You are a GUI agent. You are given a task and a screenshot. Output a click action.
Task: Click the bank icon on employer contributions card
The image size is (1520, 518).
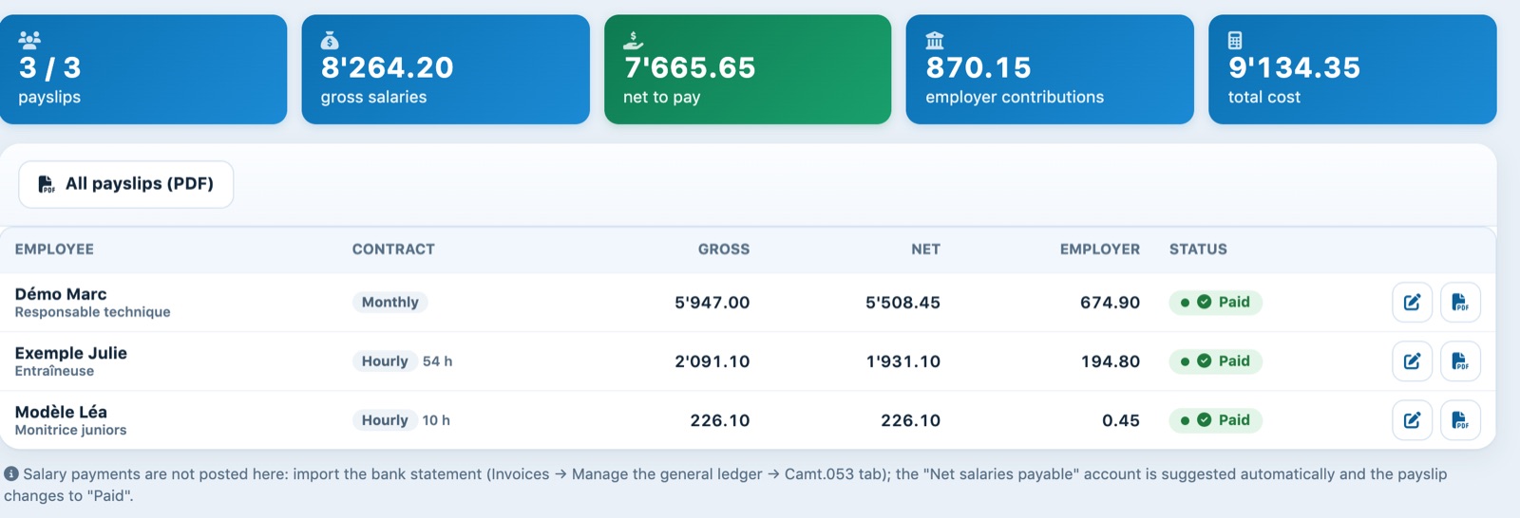point(935,40)
